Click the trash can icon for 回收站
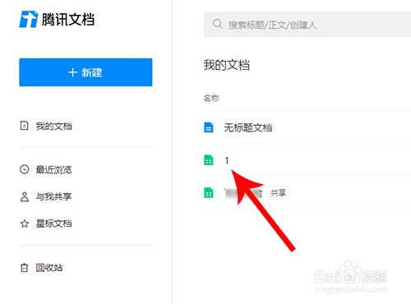The width and height of the screenshot is (411, 304). (x=25, y=268)
